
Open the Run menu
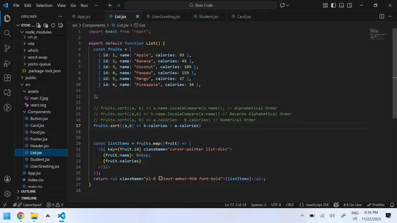(84, 5)
